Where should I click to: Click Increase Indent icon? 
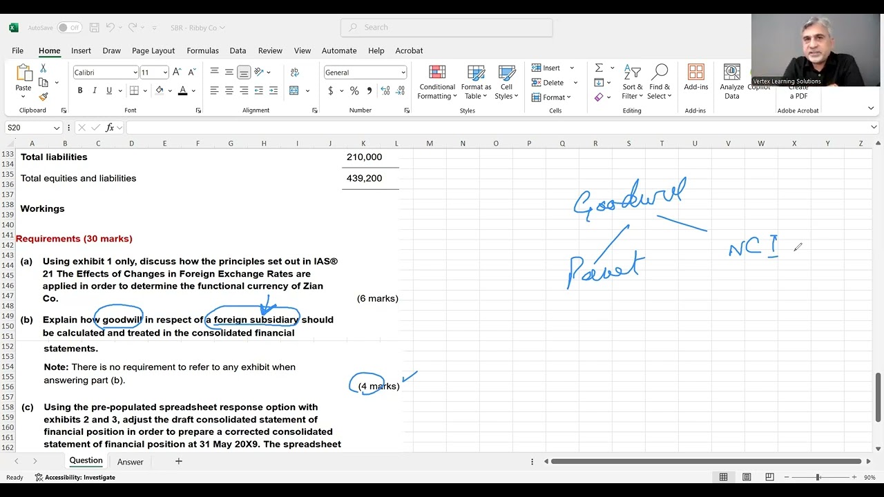tap(273, 90)
